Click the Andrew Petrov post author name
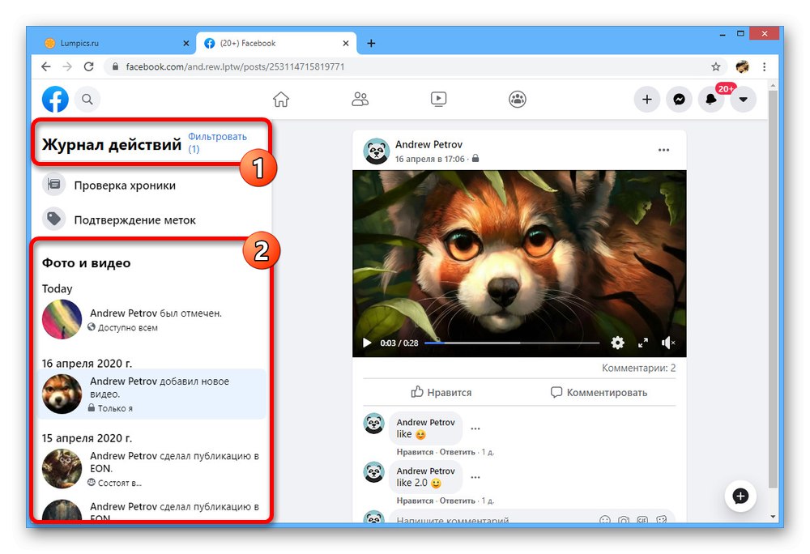The width and height of the screenshot is (810, 554). click(428, 144)
